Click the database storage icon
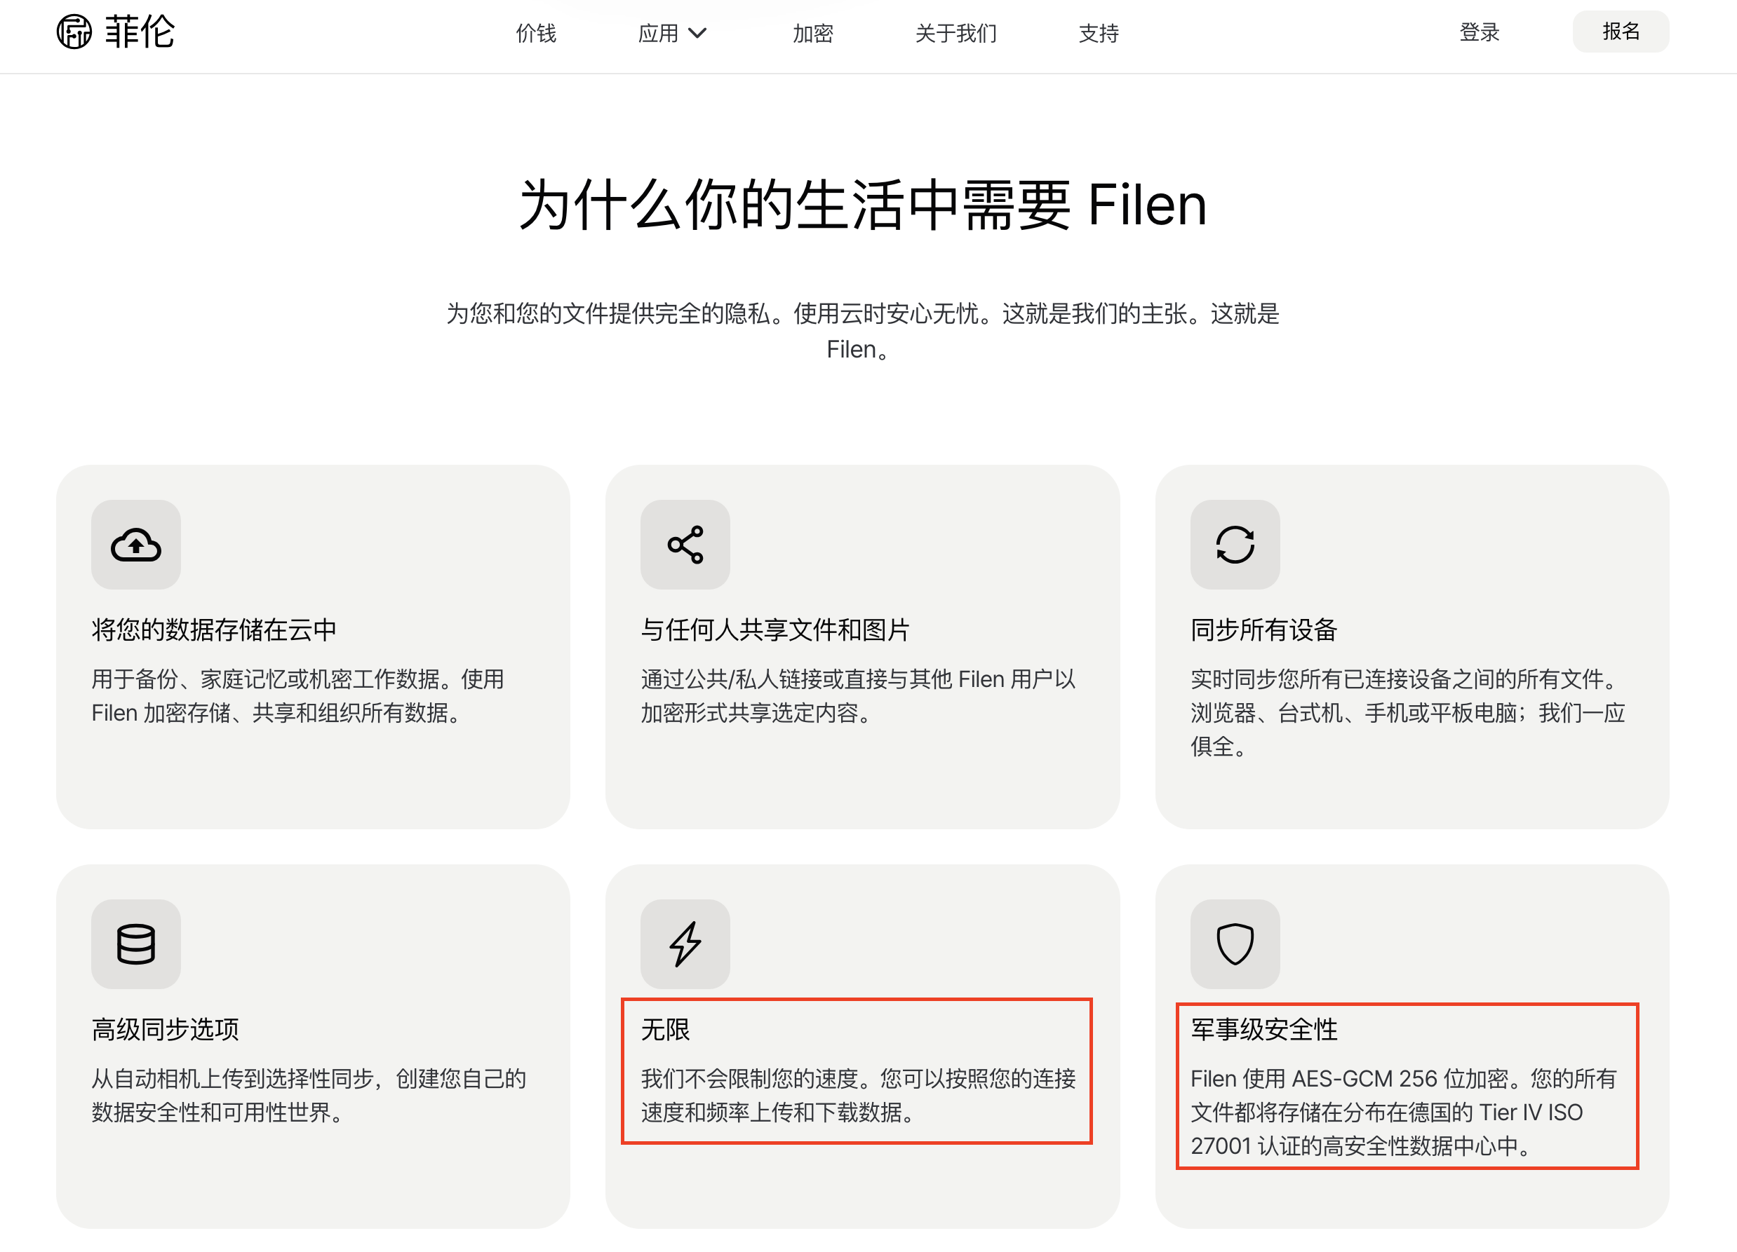This screenshot has width=1737, height=1252. tap(135, 944)
